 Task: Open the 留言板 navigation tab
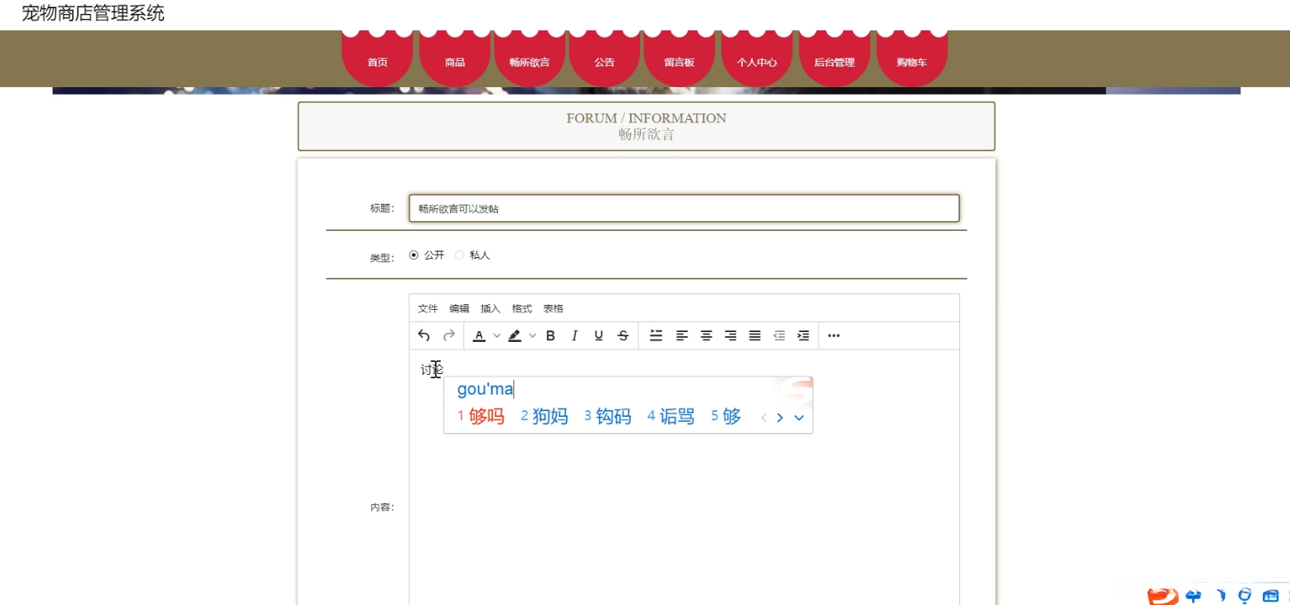[x=679, y=59]
